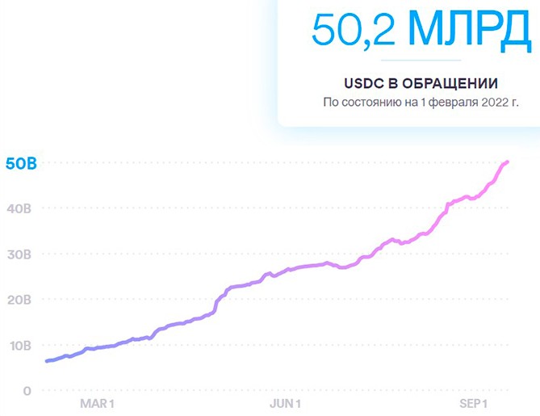Click the highlighted 50B axis label
540x416 pixels.
[x=21, y=163]
